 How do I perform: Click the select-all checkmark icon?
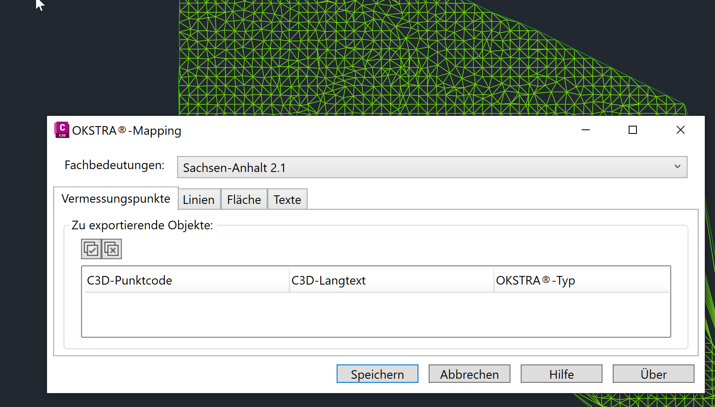tap(92, 249)
